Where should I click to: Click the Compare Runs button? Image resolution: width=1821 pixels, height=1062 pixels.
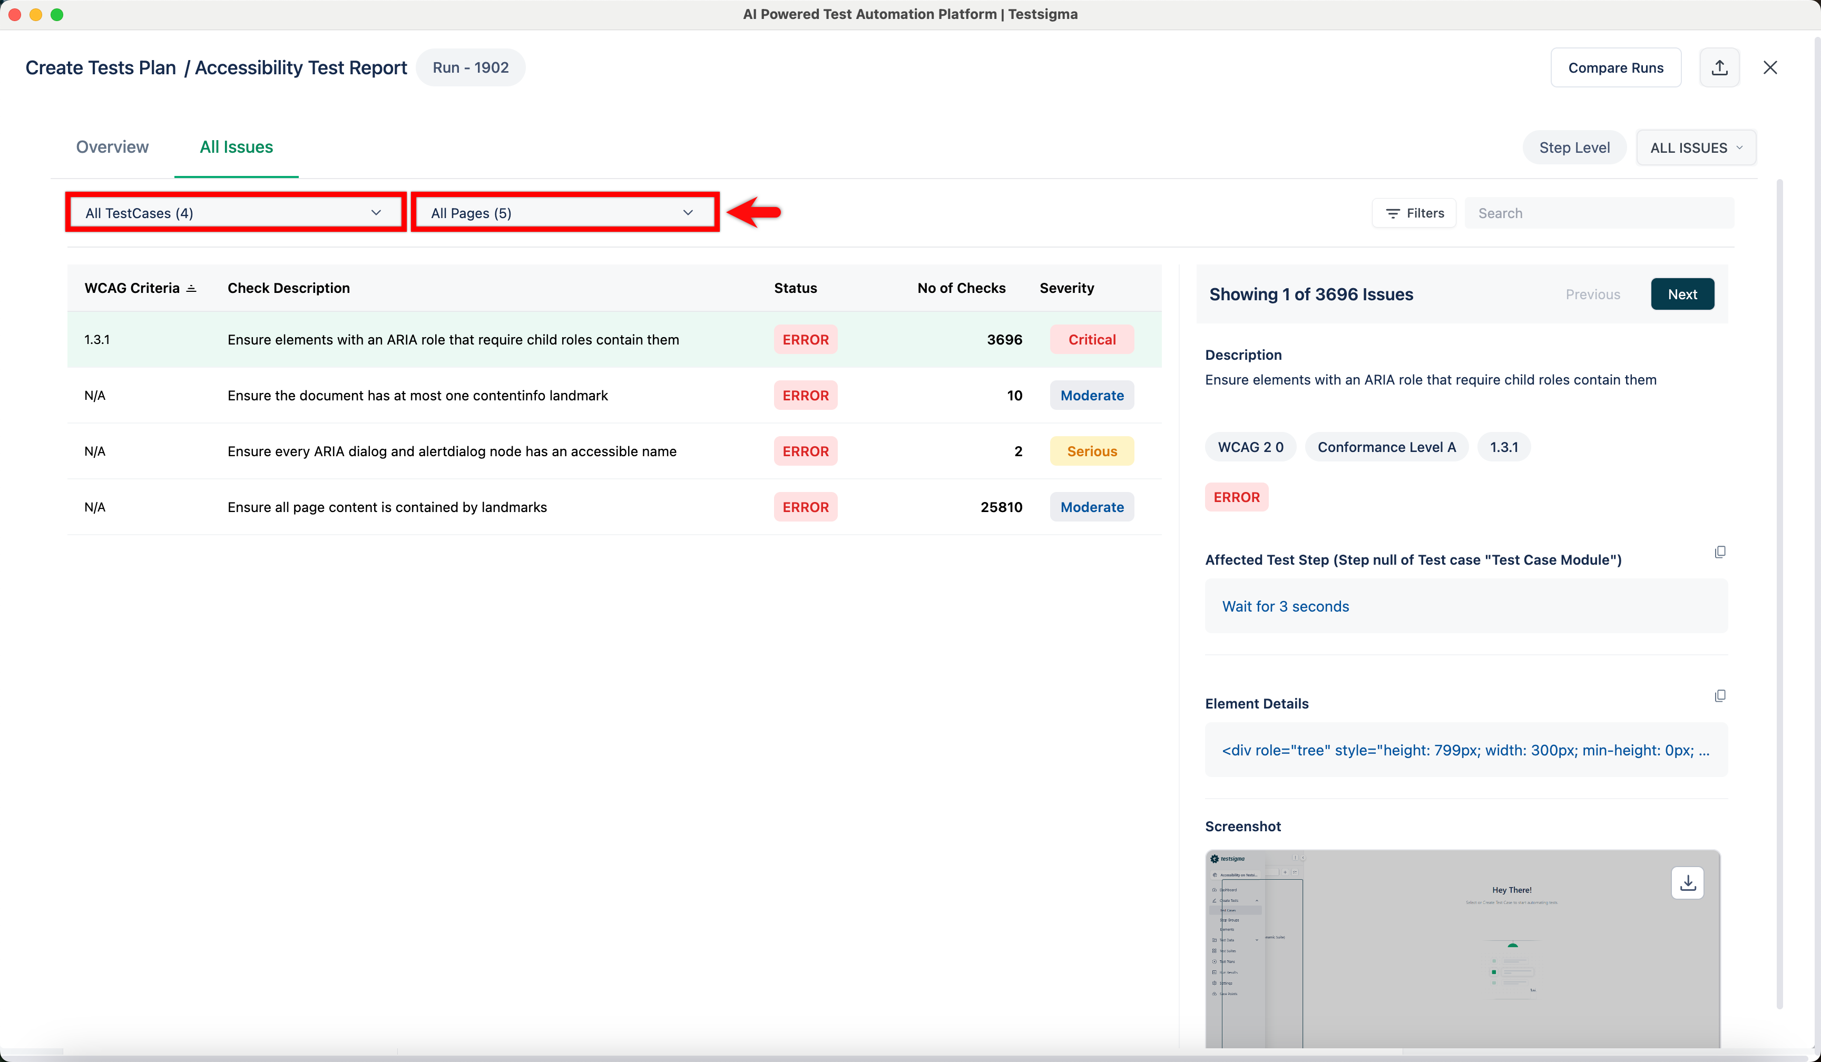(x=1617, y=67)
